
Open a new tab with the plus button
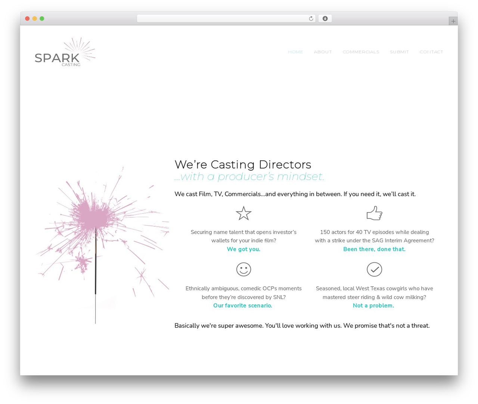pos(453,21)
